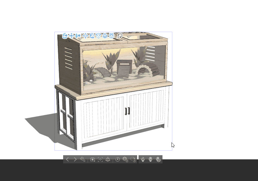The height and width of the screenshot is (181, 258).
Task: Go to previous 3D object arrow
Action: click(67, 160)
